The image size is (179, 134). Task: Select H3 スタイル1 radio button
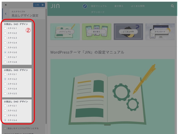[x=5, y=74]
